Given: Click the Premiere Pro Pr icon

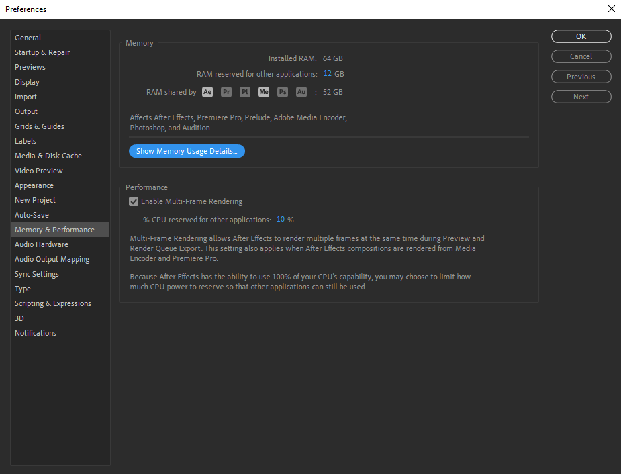Looking at the screenshot, I should pyautogui.click(x=226, y=92).
